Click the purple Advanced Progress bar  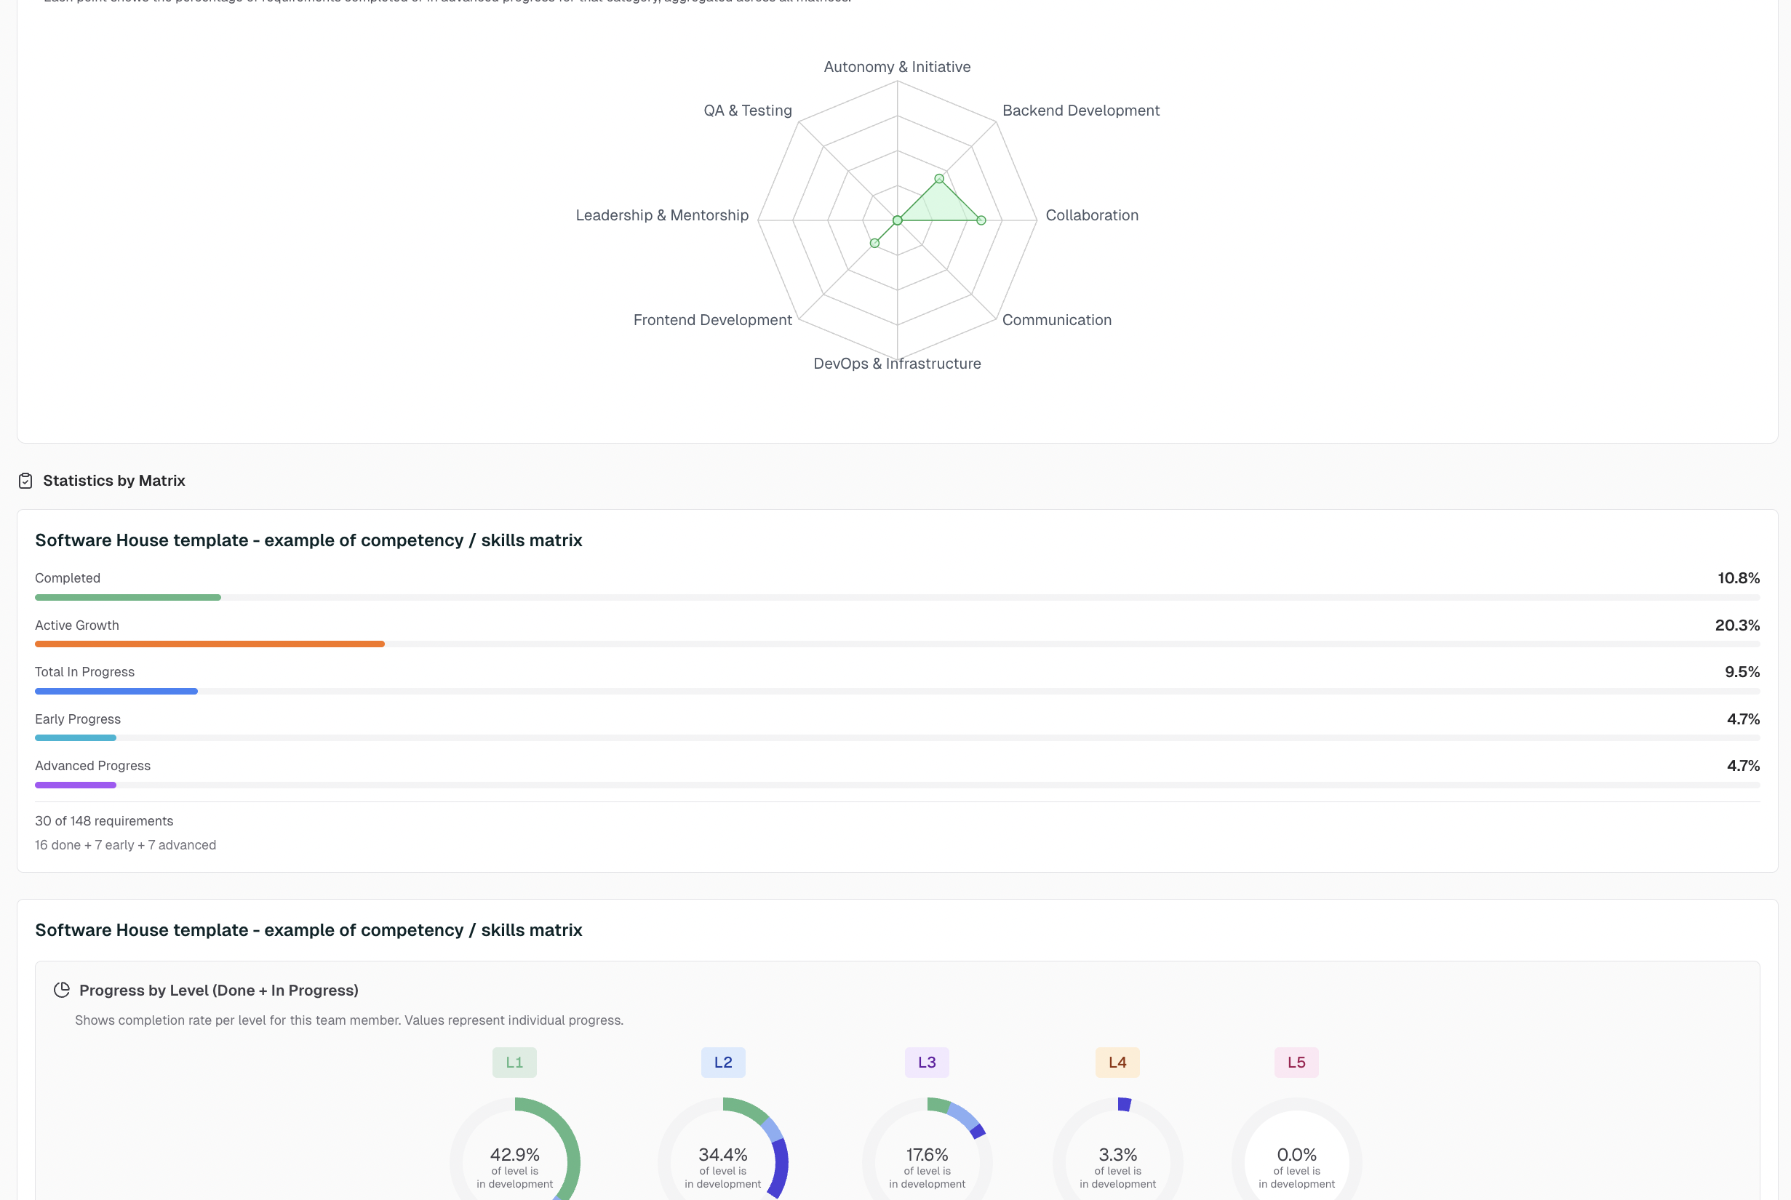(76, 785)
